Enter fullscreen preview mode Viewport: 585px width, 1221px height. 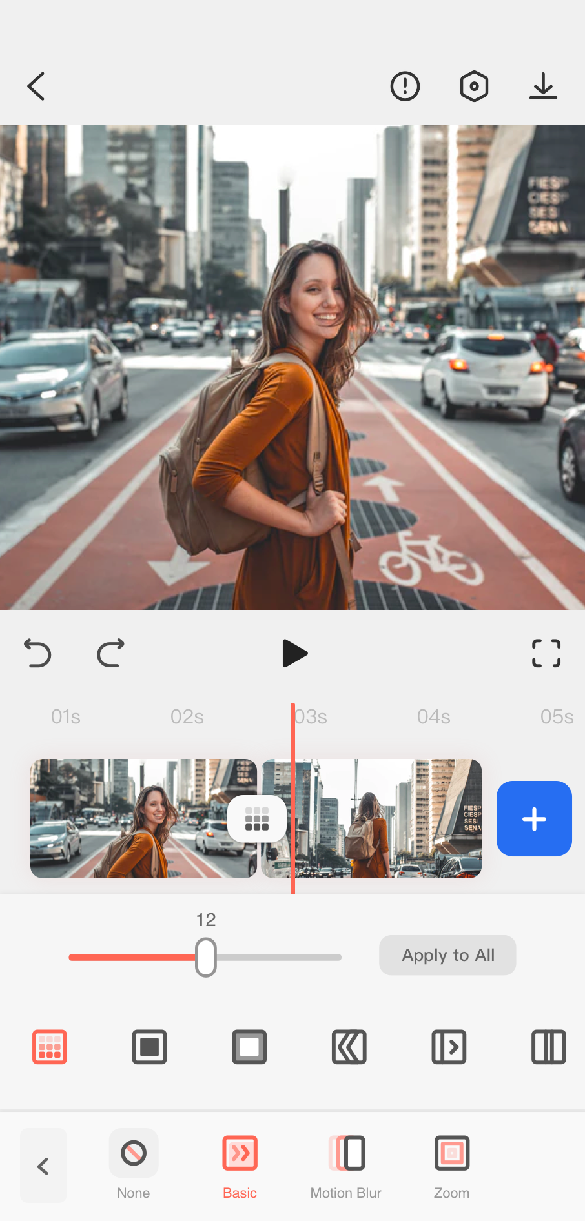click(546, 653)
